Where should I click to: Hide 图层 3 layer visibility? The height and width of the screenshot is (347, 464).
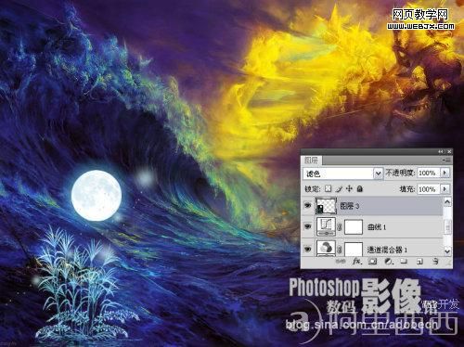(308, 205)
